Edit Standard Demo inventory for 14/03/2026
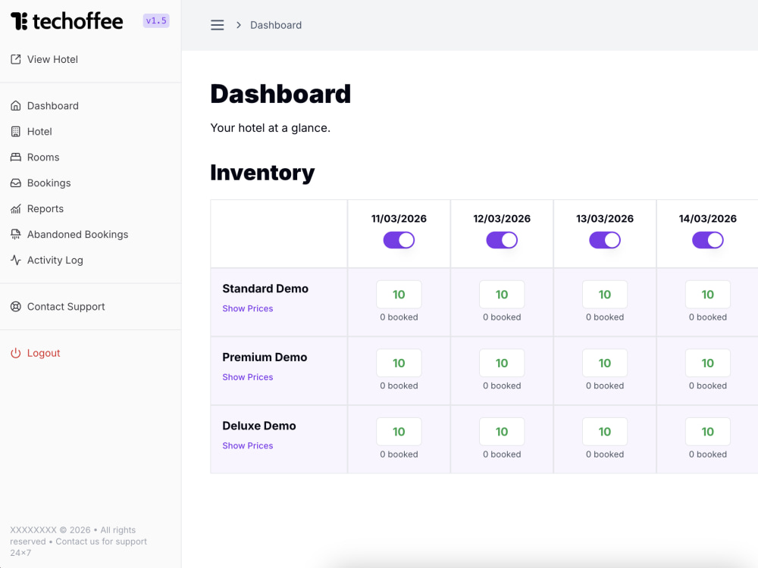The width and height of the screenshot is (758, 568). (x=708, y=294)
